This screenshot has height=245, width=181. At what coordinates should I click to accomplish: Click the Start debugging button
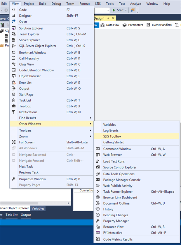click(118, 10)
